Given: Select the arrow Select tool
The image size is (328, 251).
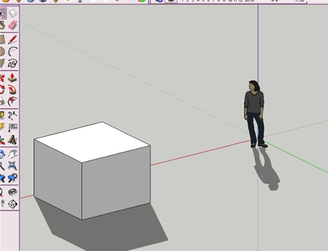Looking at the screenshot, I should click(x=2, y=13).
